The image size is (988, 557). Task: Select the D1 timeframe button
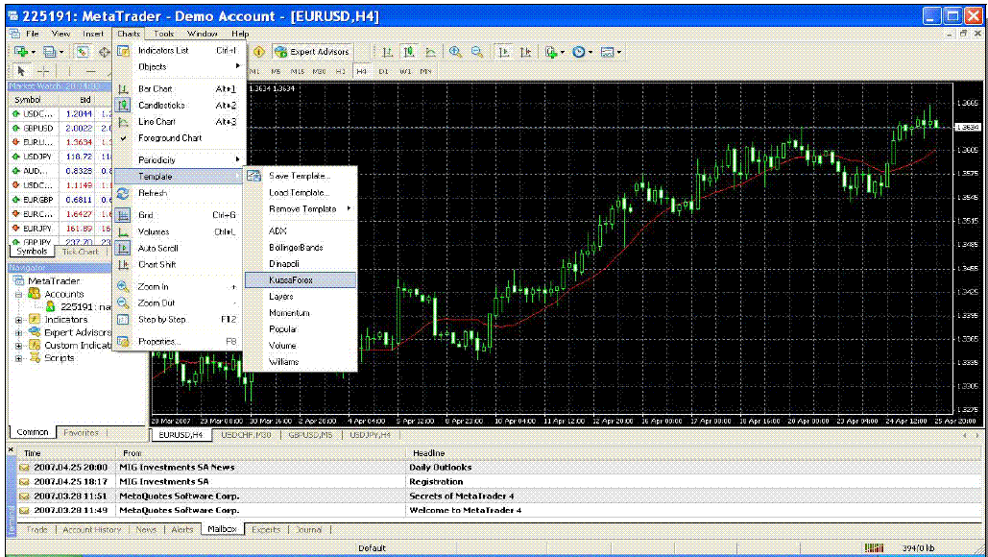click(383, 71)
